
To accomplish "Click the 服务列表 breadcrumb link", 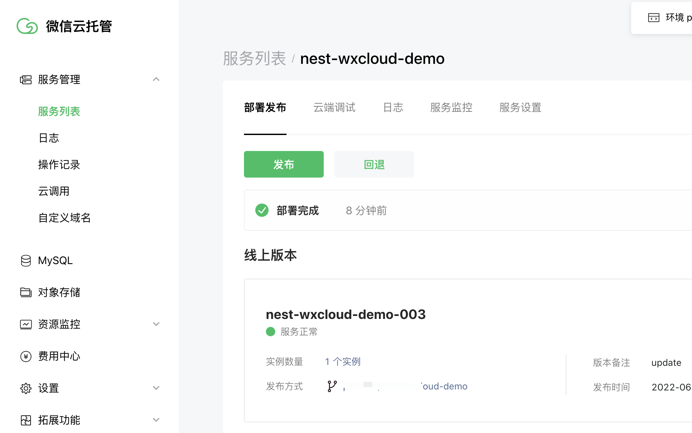I will pyautogui.click(x=255, y=59).
